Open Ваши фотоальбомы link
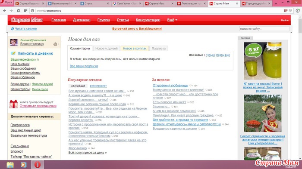The height and width of the screenshot is (169, 302). click(25, 73)
